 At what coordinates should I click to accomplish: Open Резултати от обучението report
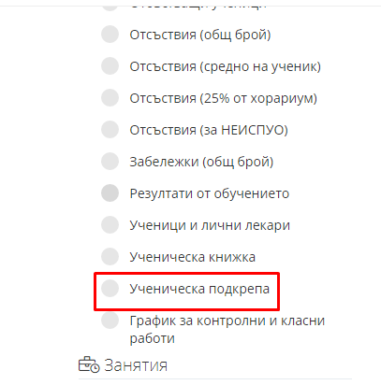(210, 193)
